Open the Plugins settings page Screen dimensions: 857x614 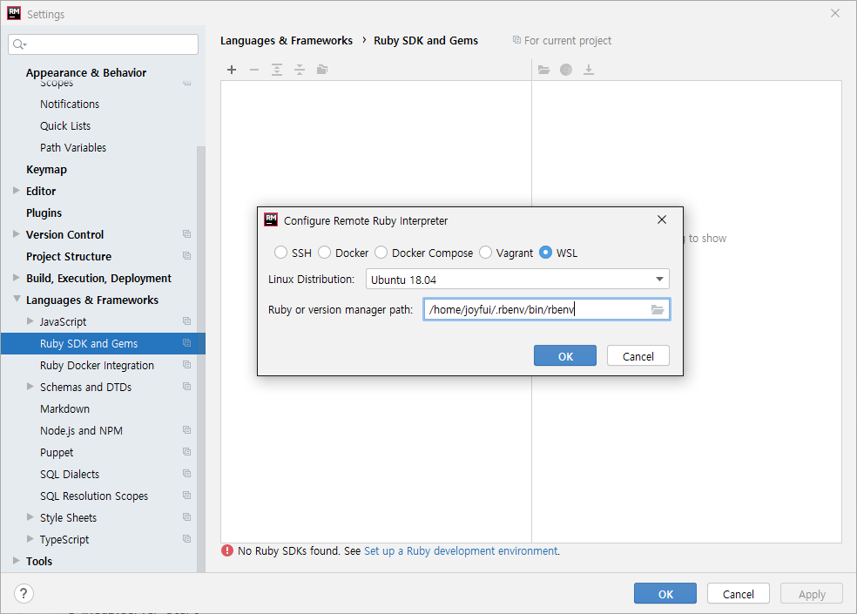(x=44, y=213)
